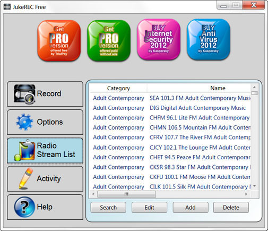Screen dimensions: 268x231
Task: Select CHFM 96.1 Lite FM station
Action: 200,117
